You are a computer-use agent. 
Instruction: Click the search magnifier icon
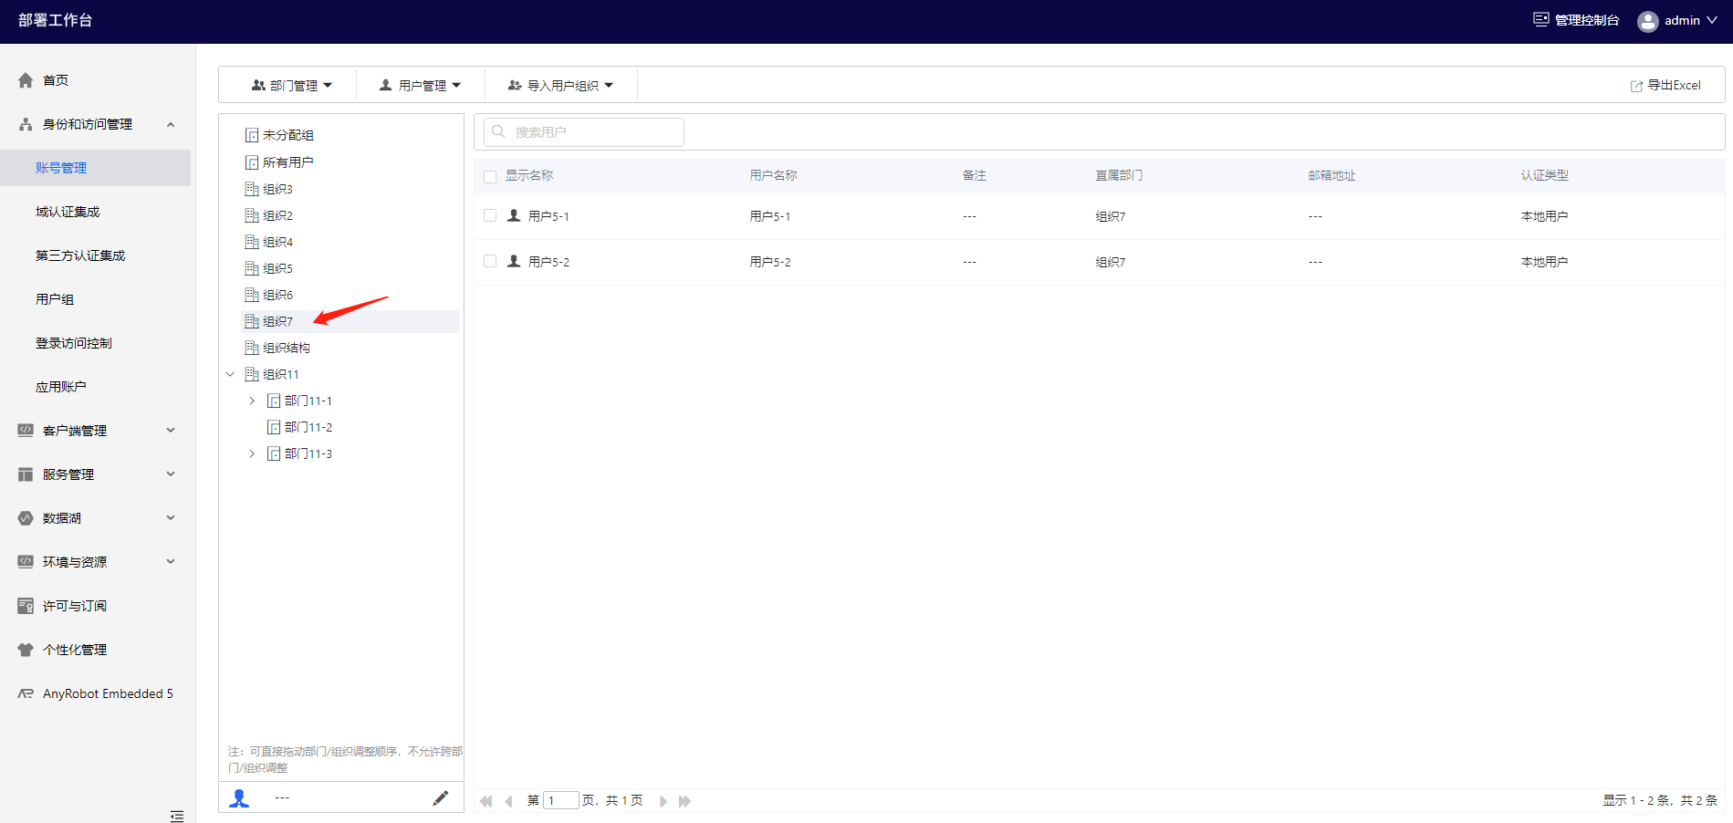point(498,131)
